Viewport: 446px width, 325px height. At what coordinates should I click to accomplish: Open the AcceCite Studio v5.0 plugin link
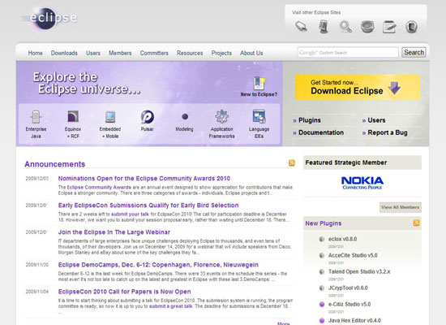coord(353,255)
